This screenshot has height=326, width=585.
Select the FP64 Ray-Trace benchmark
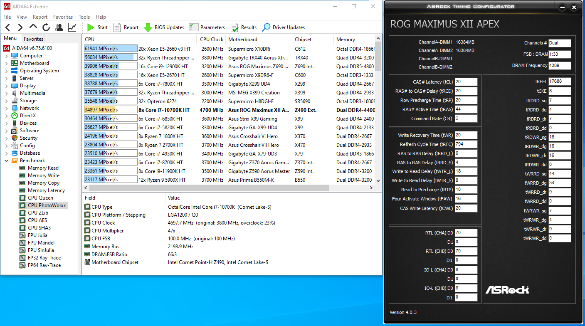pyautogui.click(x=44, y=265)
